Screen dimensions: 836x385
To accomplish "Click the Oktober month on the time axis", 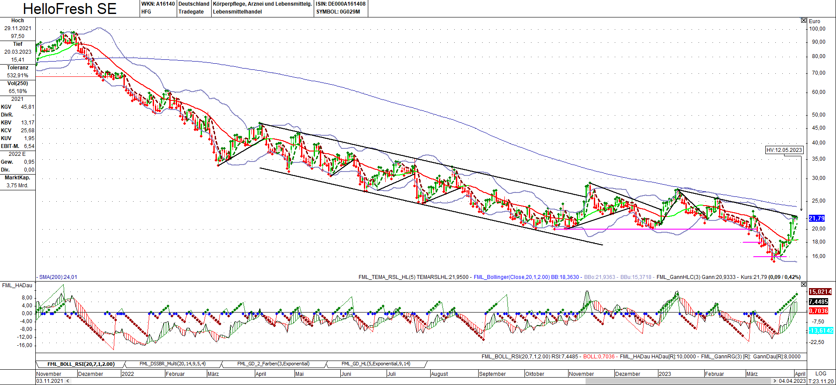I will point(535,374).
